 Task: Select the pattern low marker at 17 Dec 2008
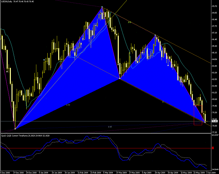[x=15, y=129]
